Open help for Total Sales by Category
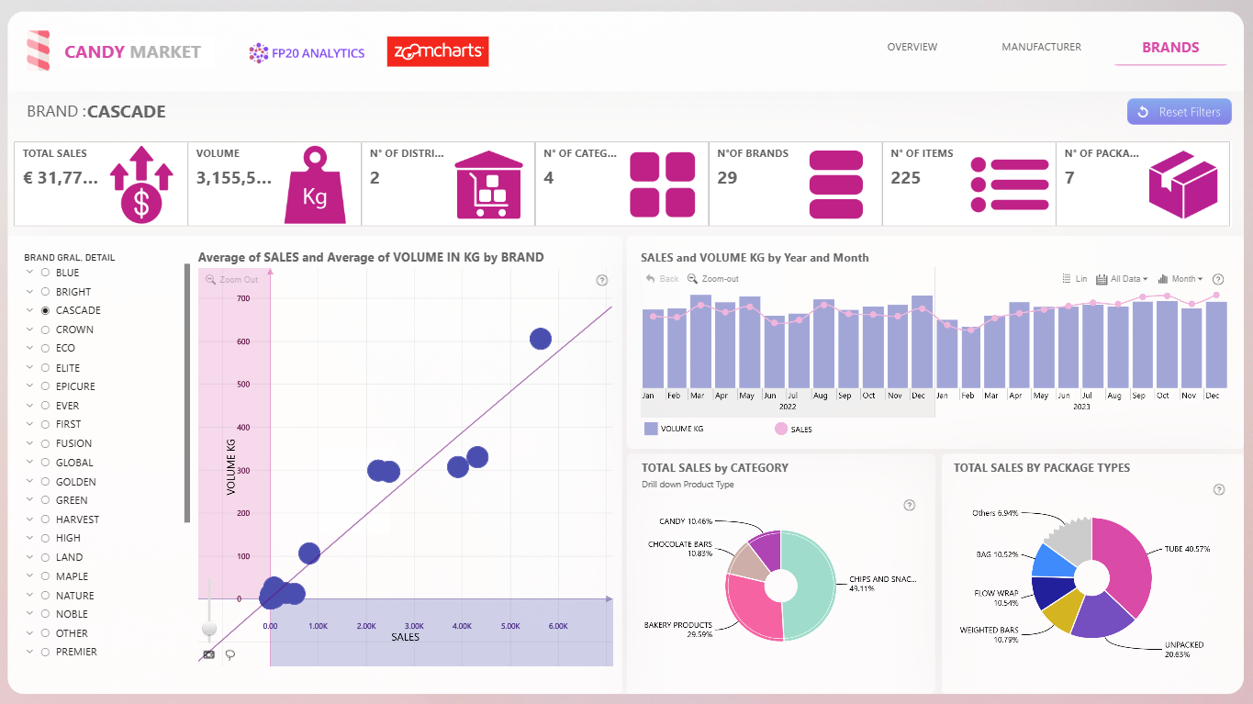Viewport: 1253px width, 704px height. click(909, 505)
